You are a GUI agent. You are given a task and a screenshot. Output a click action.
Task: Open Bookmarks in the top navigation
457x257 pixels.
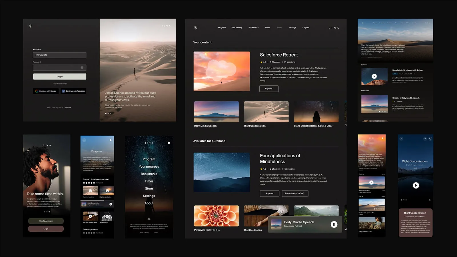tap(253, 28)
